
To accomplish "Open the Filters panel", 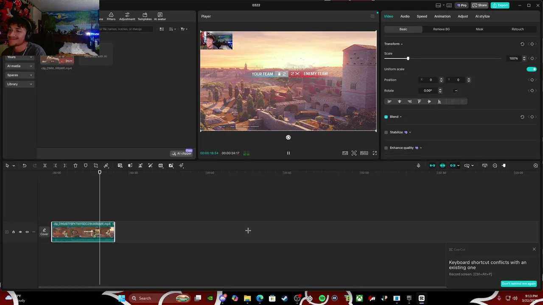I will (x=111, y=17).
